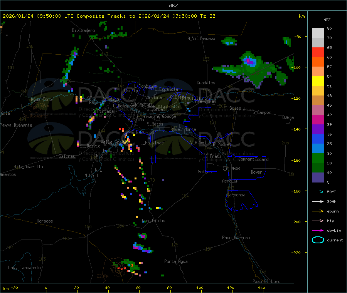Click the Los_Toldos map label
Image resolution: width=347 pixels, height=293 pixels.
click(x=153, y=221)
